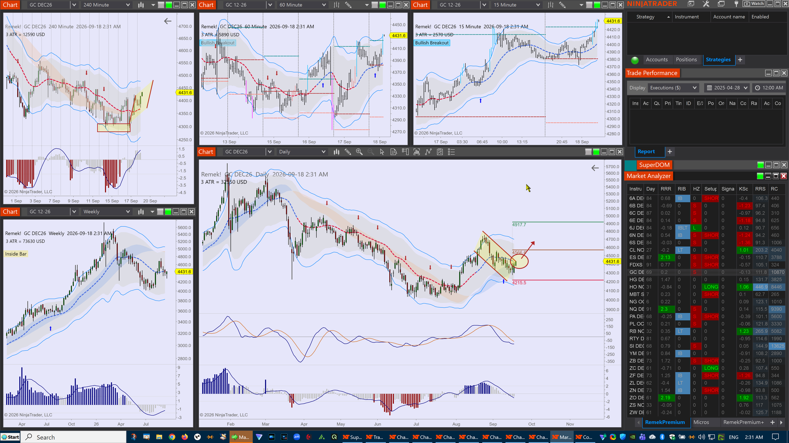
Task: Toggle green link button in 15 Minute chart
Action: pos(597,5)
